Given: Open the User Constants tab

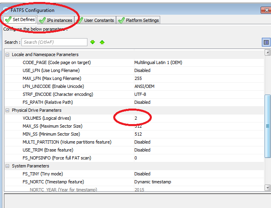Looking at the screenshot, I should 95,20.
